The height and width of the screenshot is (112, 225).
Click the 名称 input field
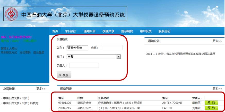point(77,48)
